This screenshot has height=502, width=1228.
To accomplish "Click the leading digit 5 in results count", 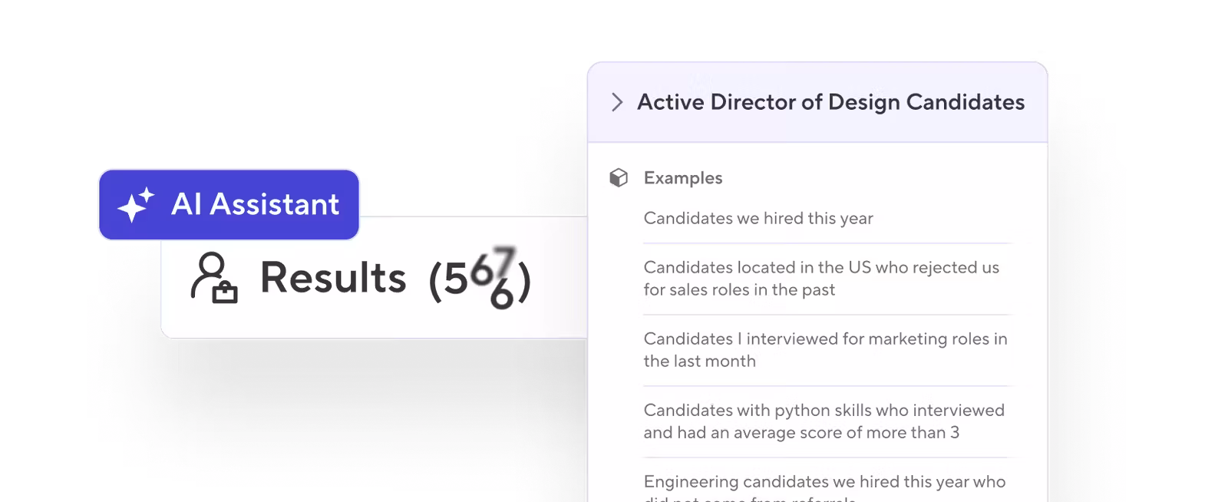I will click(x=455, y=279).
